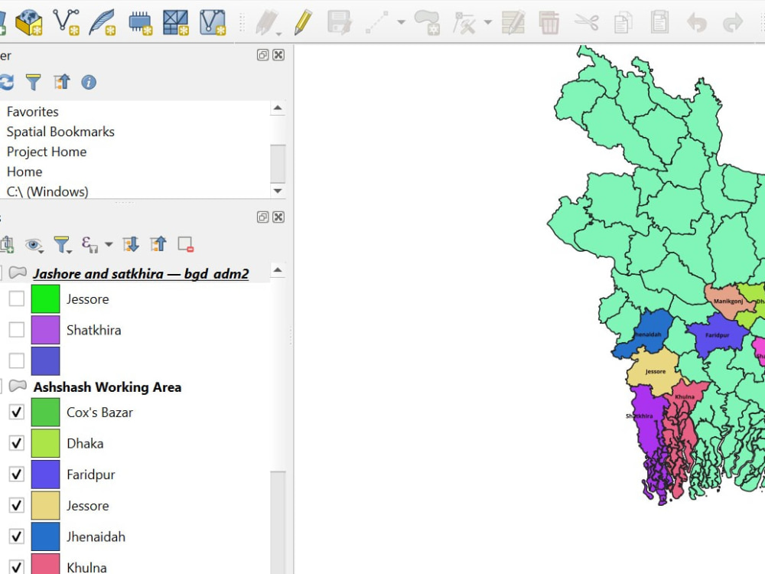The width and height of the screenshot is (765, 574).
Task: Click Current Edits pencils icon
Action: [x=267, y=22]
